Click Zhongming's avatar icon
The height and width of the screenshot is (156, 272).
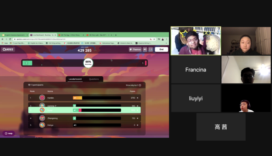[x=42, y=118]
